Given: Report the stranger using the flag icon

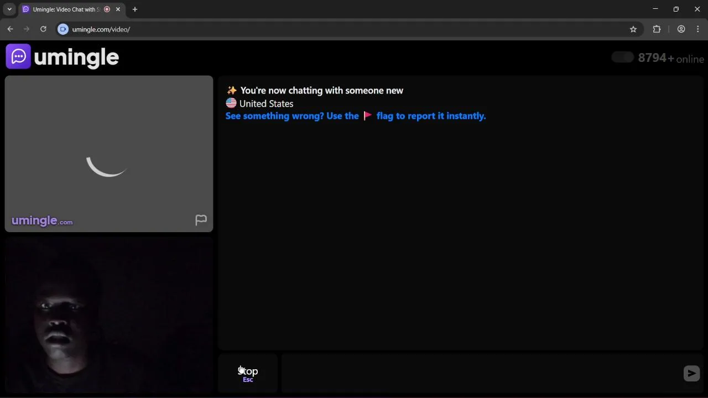Looking at the screenshot, I should (201, 220).
